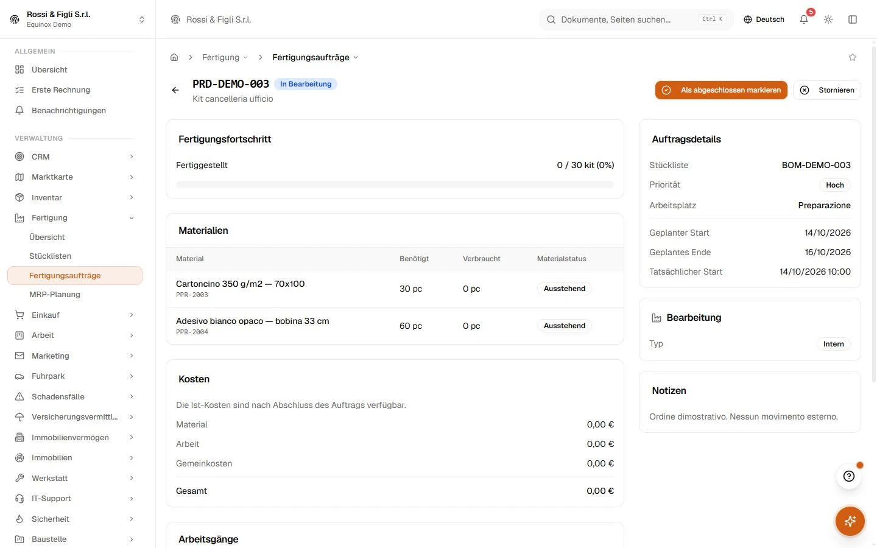The width and height of the screenshot is (877, 548).
Task: Go back with the arrow beside PRD-DEMO-003
Action: [175, 90]
